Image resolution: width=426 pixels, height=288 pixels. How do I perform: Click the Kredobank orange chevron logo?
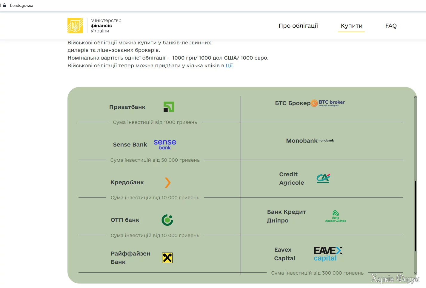tap(168, 183)
